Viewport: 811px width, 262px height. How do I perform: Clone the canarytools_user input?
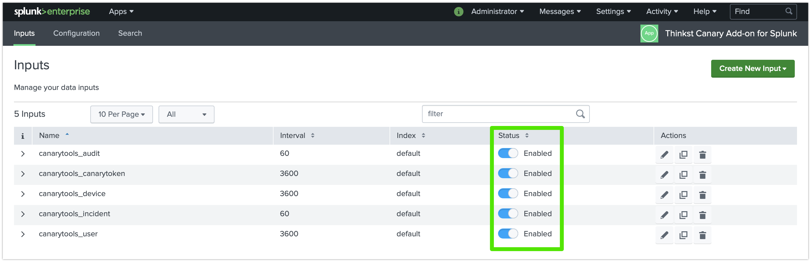coord(683,235)
